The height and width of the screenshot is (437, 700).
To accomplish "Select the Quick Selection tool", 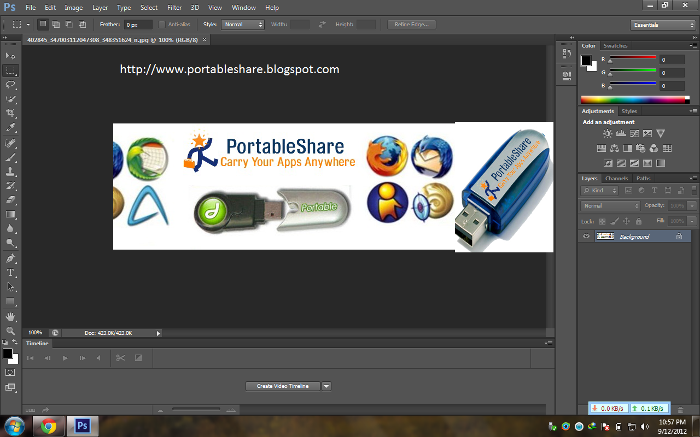I will click(x=10, y=99).
